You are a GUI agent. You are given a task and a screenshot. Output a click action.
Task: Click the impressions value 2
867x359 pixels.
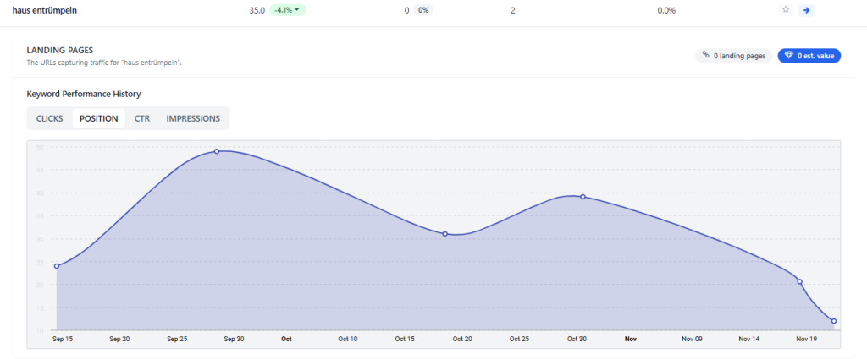513,10
